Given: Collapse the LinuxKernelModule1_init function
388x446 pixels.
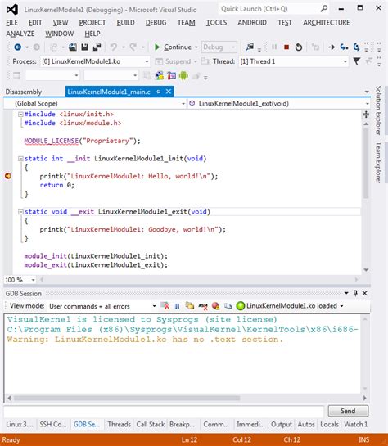Looking at the screenshot, I should 20,159.
